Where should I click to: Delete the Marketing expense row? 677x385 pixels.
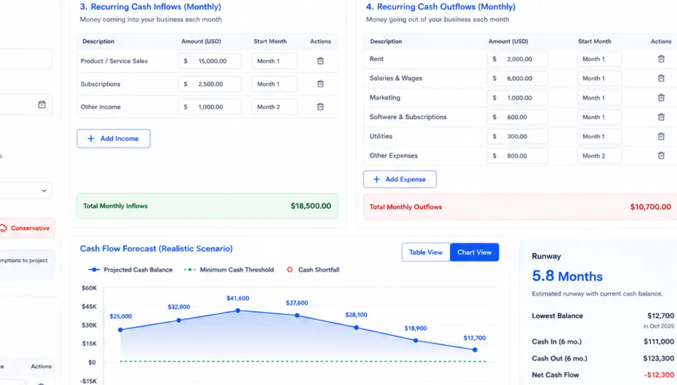coord(661,97)
